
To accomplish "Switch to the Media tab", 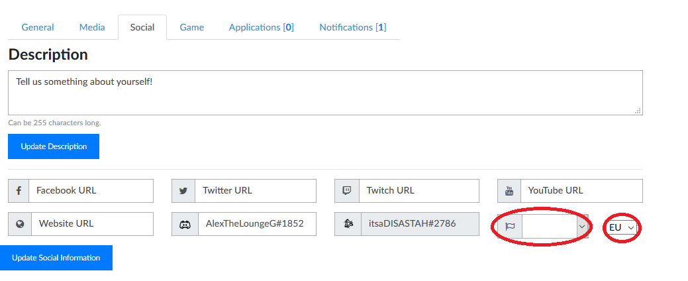I will pyautogui.click(x=92, y=27).
